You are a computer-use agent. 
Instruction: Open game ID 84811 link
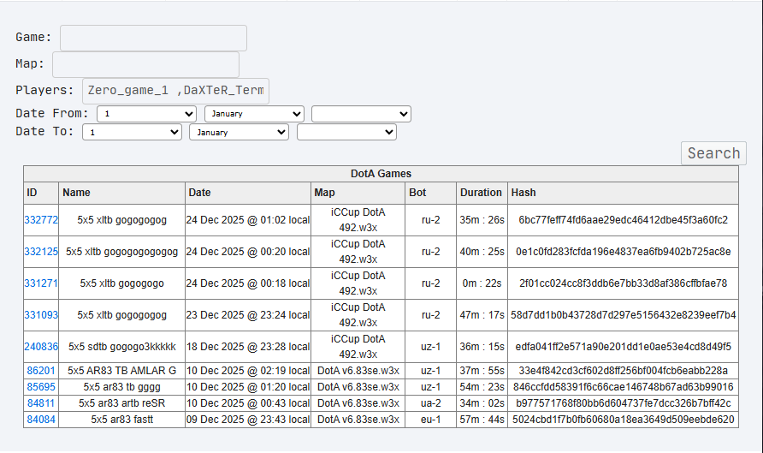point(41,403)
